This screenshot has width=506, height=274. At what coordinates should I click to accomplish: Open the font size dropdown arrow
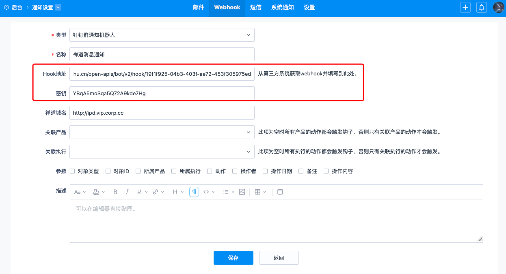[x=84, y=192]
